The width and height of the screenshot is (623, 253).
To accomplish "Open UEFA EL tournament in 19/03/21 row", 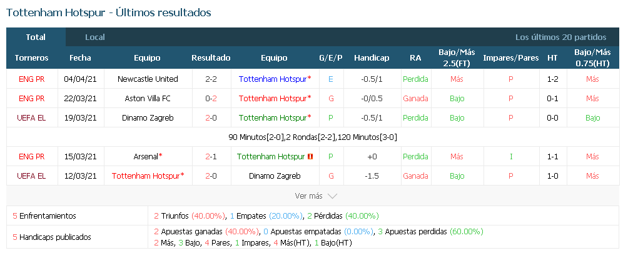I will coord(32,118).
